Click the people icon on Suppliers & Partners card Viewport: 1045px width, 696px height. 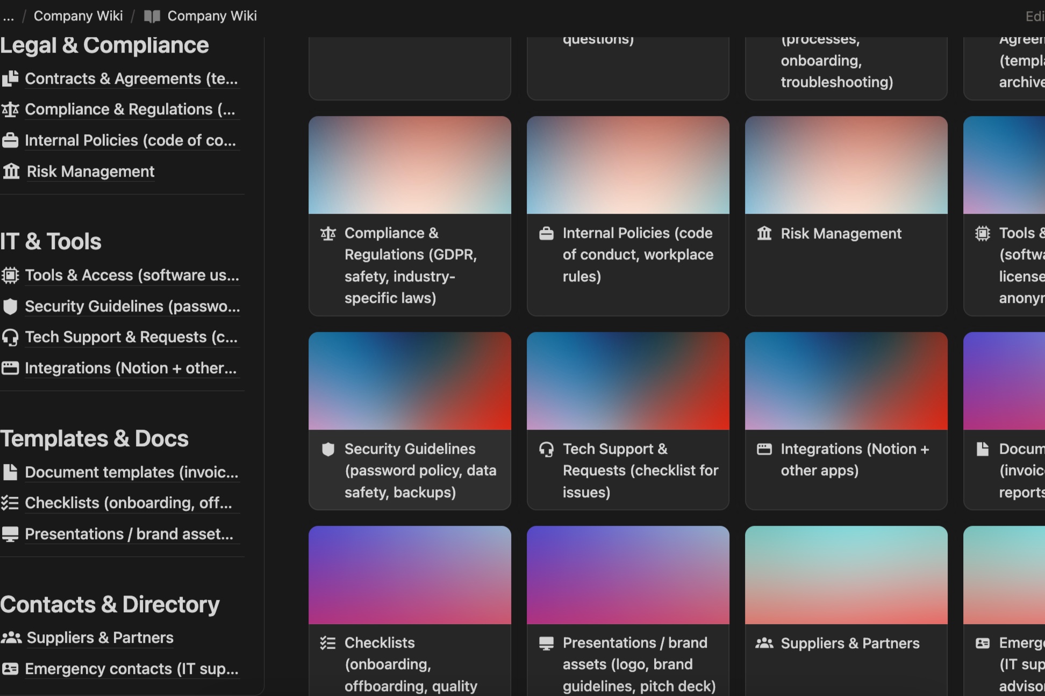point(764,643)
